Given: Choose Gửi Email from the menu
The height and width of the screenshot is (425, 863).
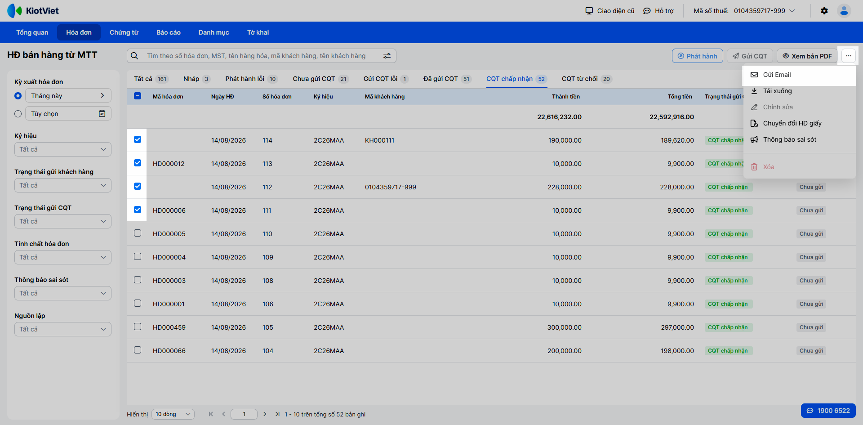Looking at the screenshot, I should (x=799, y=75).
